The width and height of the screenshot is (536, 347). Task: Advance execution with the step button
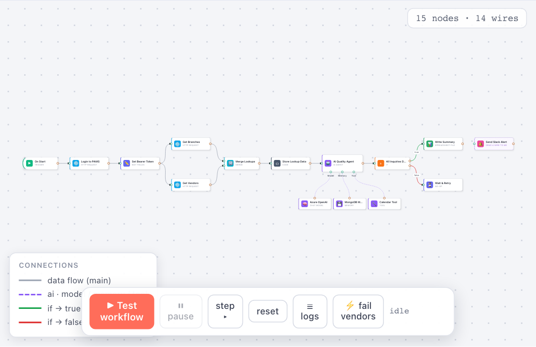[225, 311]
